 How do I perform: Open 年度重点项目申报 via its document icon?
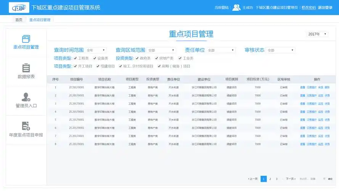[26, 126]
